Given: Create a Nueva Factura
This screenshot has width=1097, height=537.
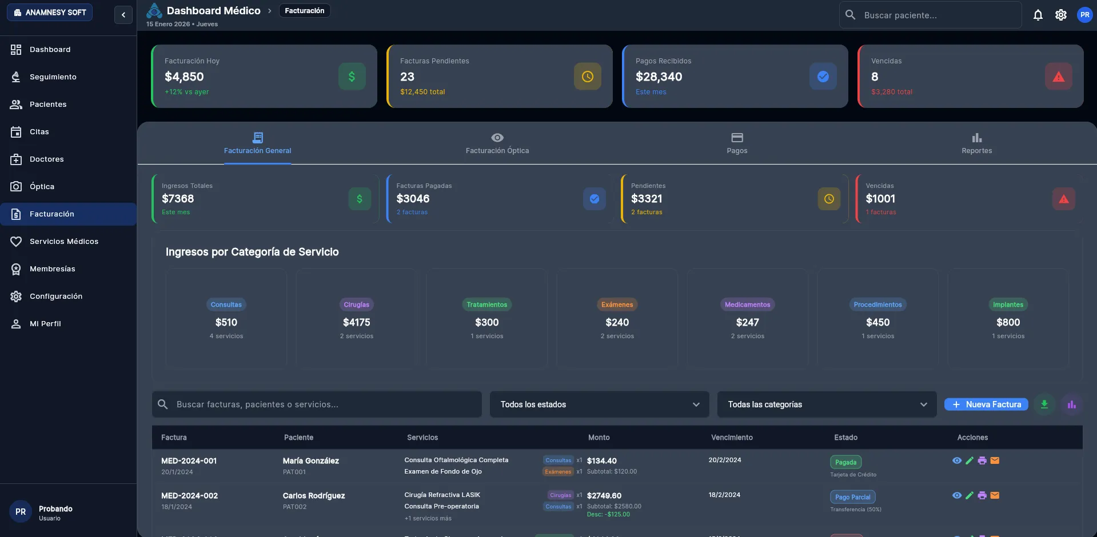Looking at the screenshot, I should [986, 404].
